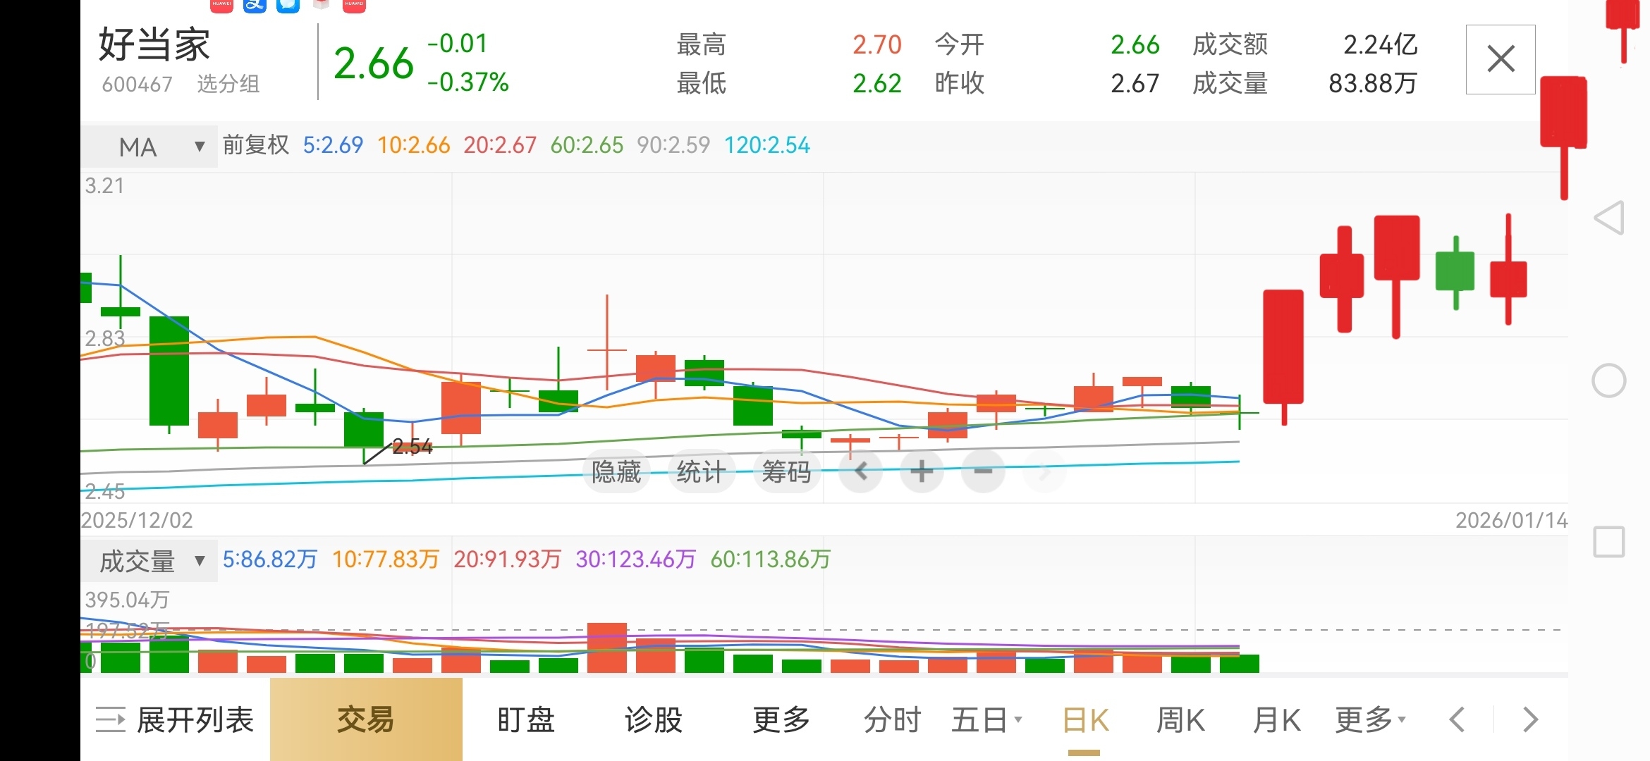Open 展开列表 expand list

coord(175,720)
